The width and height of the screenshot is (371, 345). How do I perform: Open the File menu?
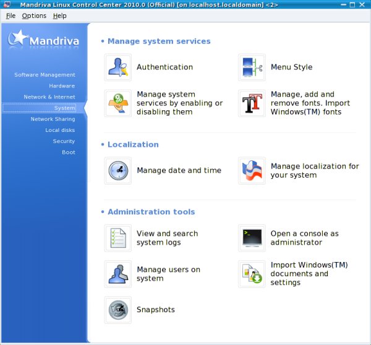(11, 15)
